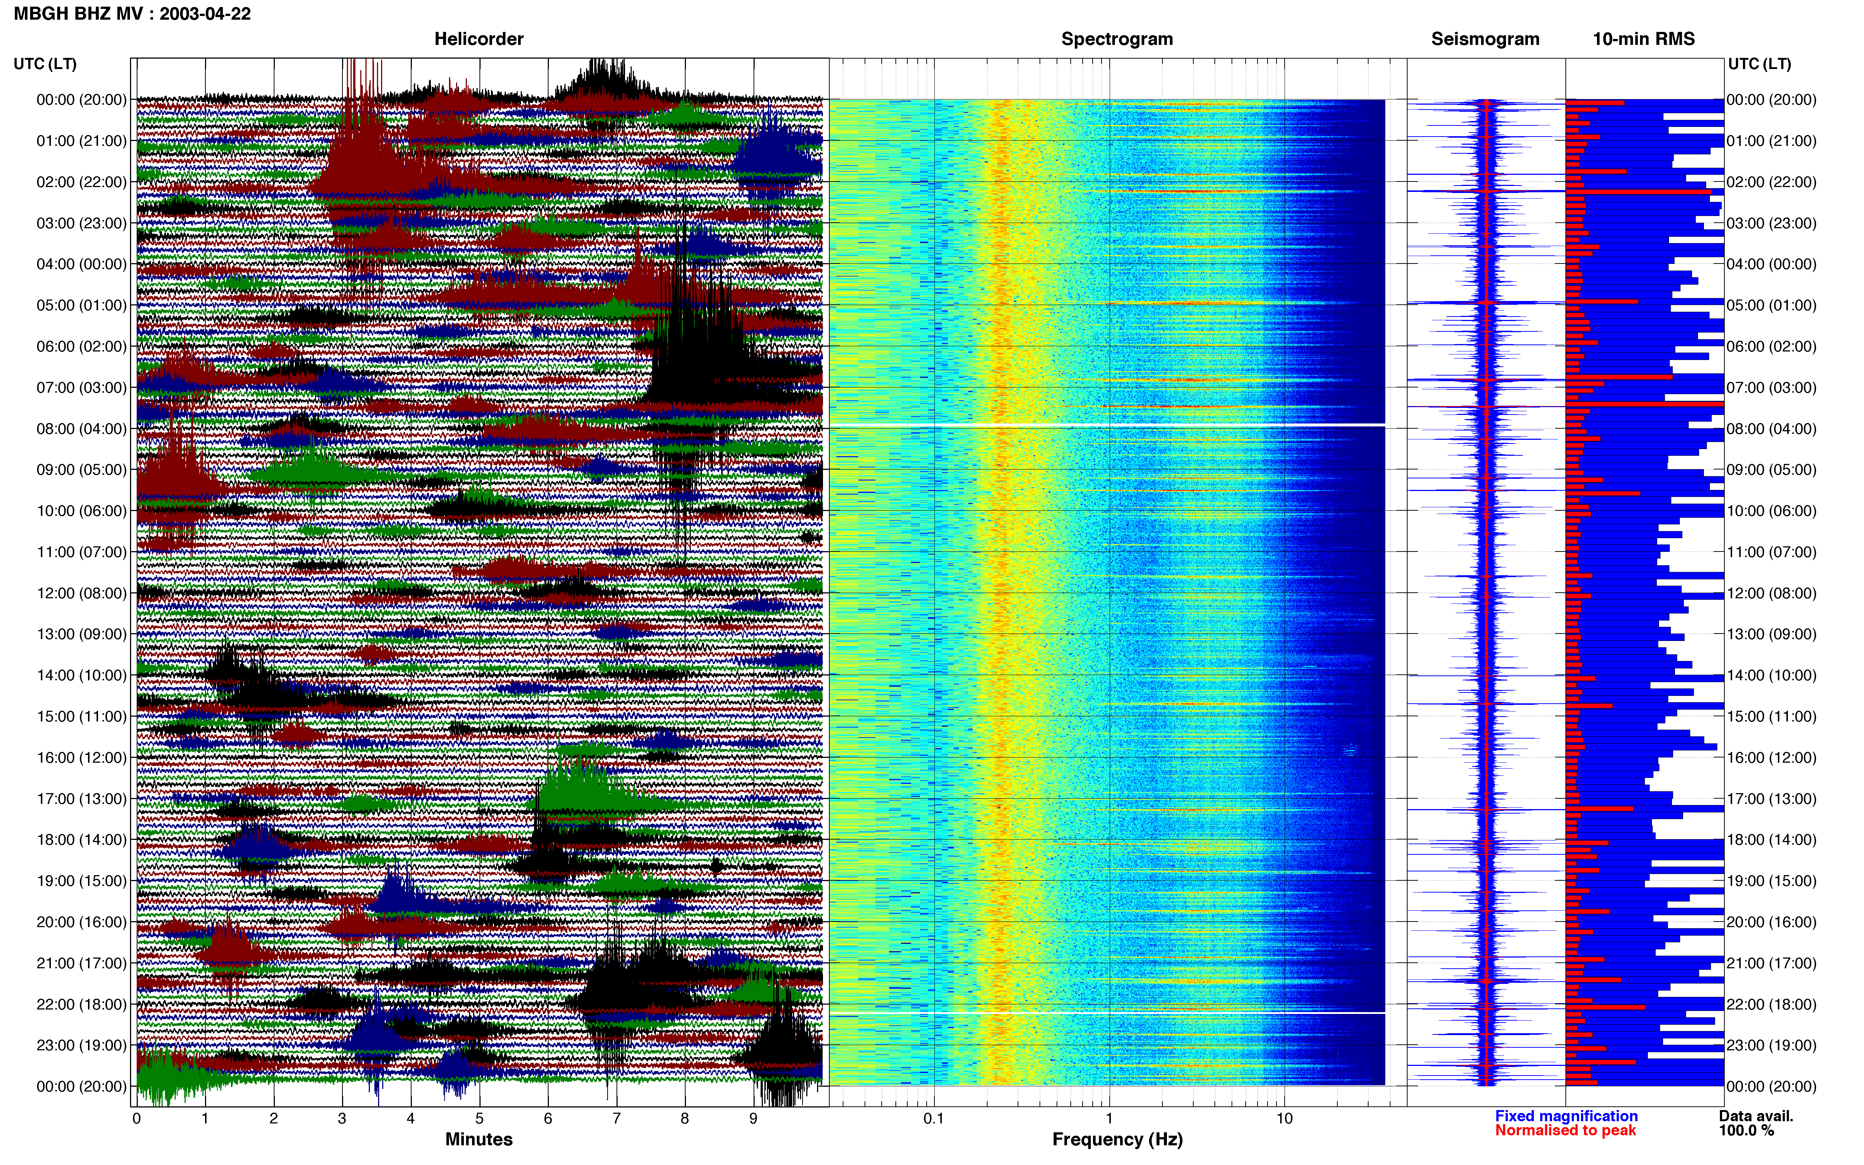Screen dimensions: 1864x1165
Task: Click left time label '14:00 (10:00)'
Action: (x=82, y=676)
